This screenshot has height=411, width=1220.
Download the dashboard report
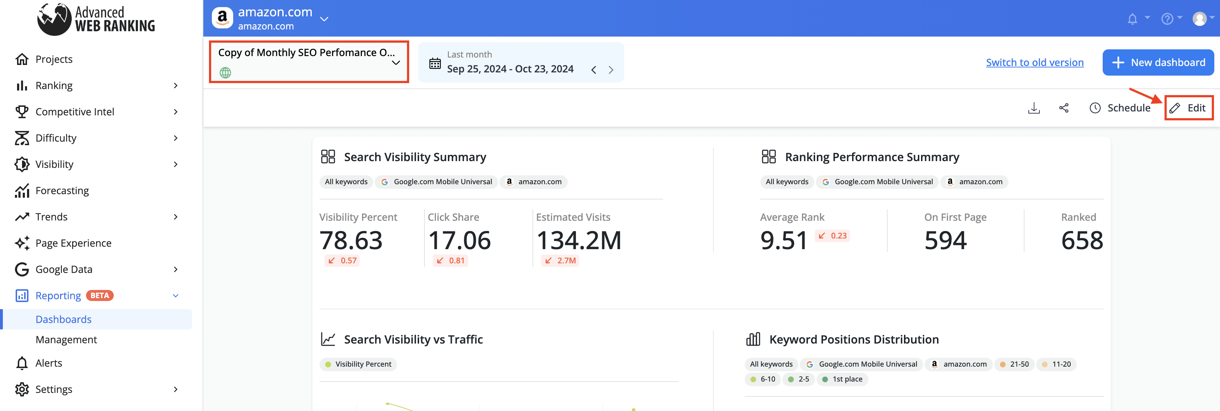[x=1034, y=108]
